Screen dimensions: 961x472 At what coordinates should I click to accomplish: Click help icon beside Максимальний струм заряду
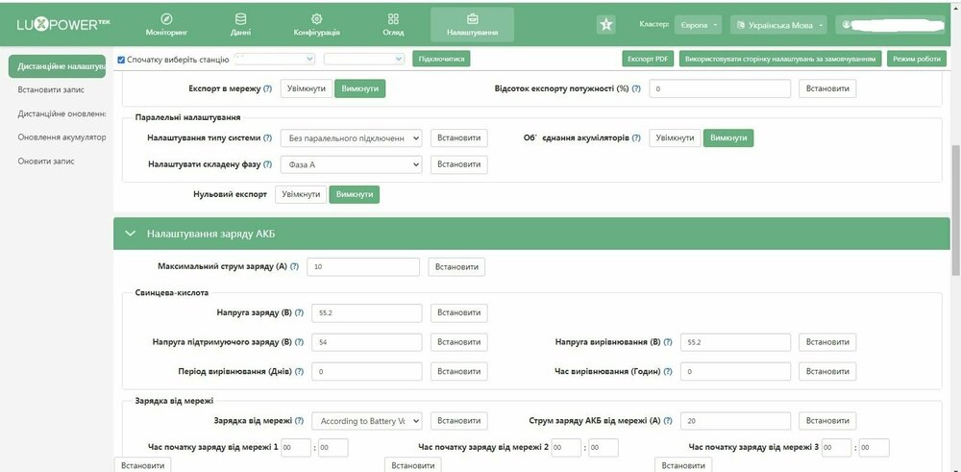pyautogui.click(x=294, y=267)
